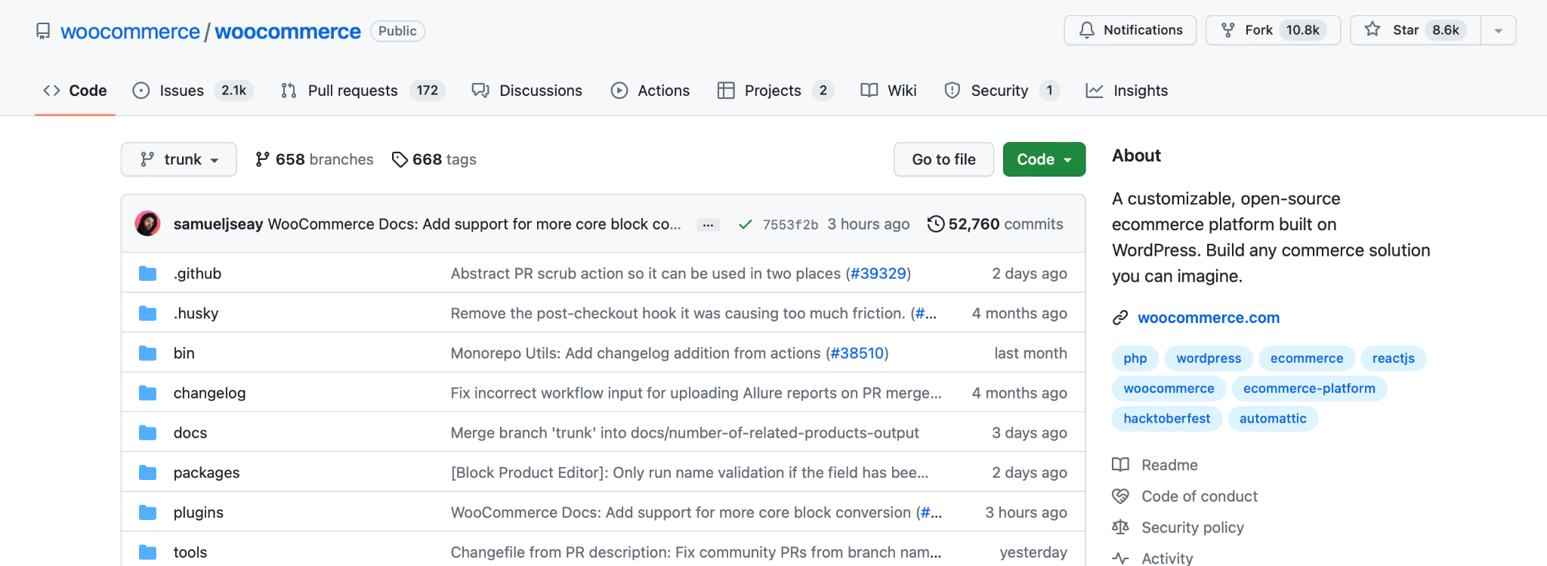Expand the green Code download dropdown
The width and height of the screenshot is (1547, 566).
pyautogui.click(x=1044, y=159)
